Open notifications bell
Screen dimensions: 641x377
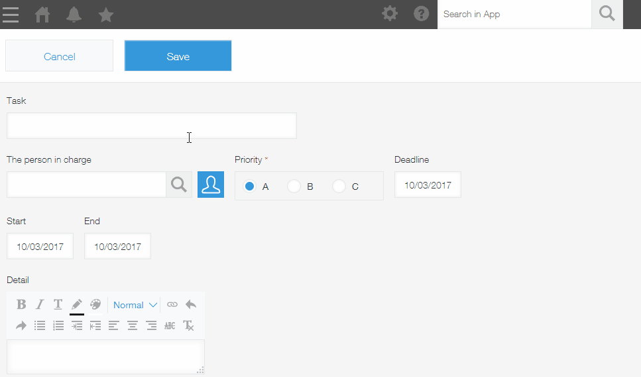[74, 15]
